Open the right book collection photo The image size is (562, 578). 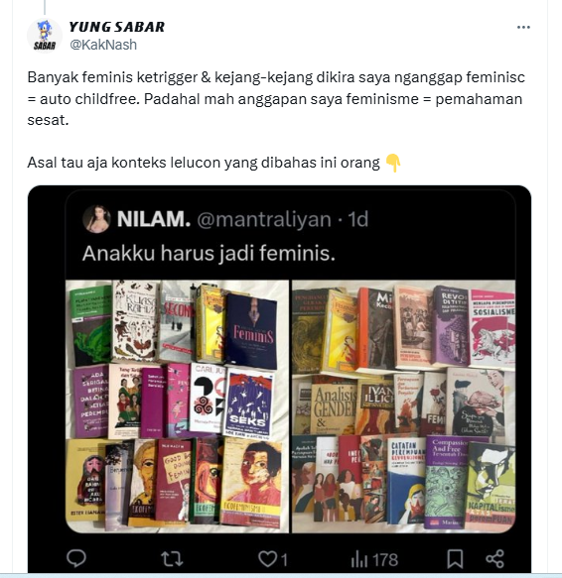coord(403,406)
